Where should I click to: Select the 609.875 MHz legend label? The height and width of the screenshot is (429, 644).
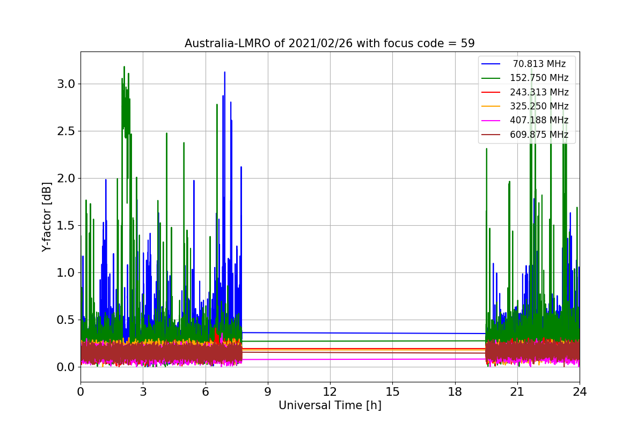[x=539, y=135]
